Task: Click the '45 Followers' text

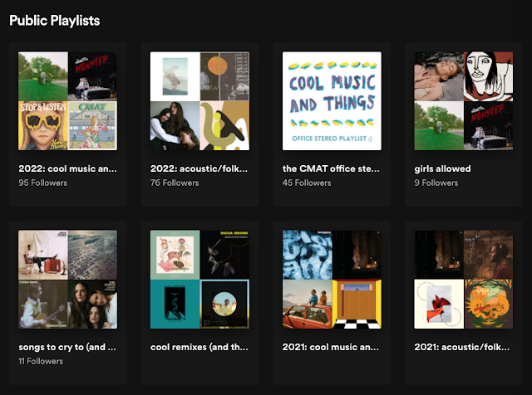Action: coord(307,183)
